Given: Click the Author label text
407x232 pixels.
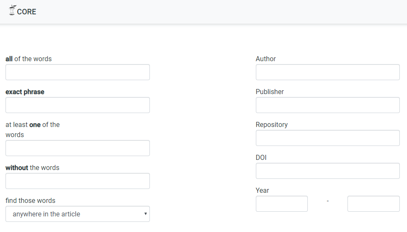Looking at the screenshot, I should (x=266, y=59).
